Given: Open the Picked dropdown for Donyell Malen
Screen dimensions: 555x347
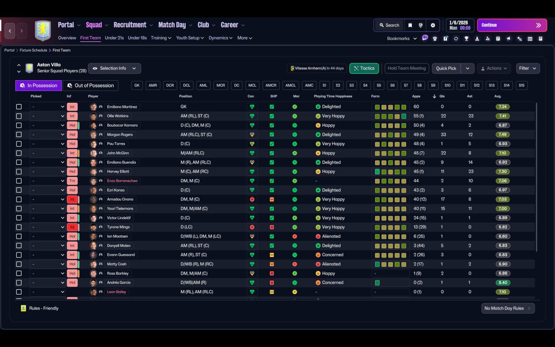Looking at the screenshot, I should 47,246.
